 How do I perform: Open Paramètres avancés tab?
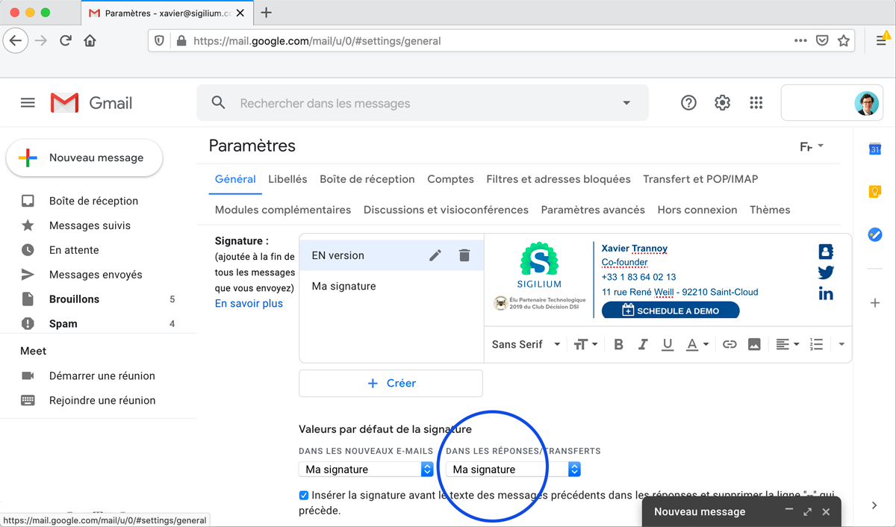[593, 210]
